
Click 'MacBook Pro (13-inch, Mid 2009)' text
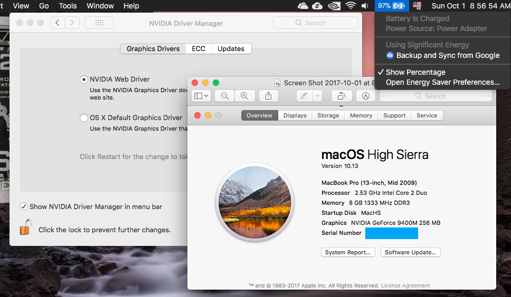[369, 183]
